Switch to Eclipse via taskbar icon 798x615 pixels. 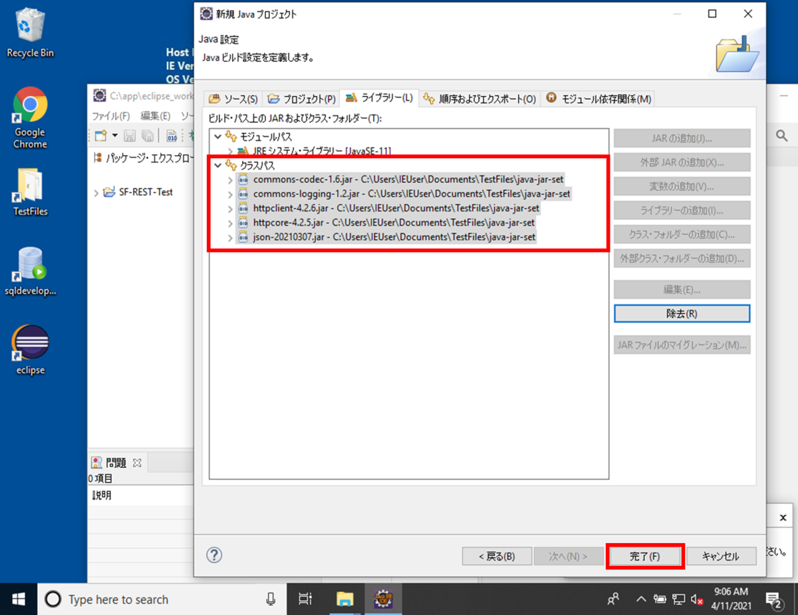(x=384, y=599)
